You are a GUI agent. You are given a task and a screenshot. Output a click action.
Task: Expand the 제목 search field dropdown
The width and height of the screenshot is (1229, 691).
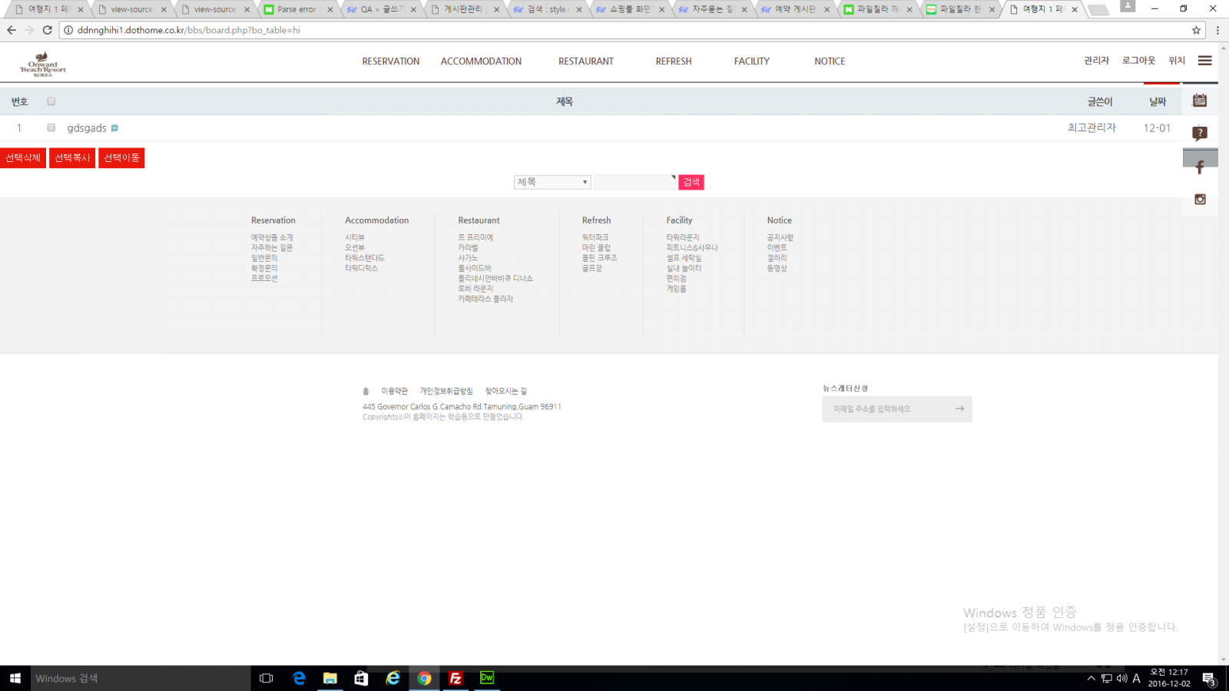pyautogui.click(x=552, y=182)
